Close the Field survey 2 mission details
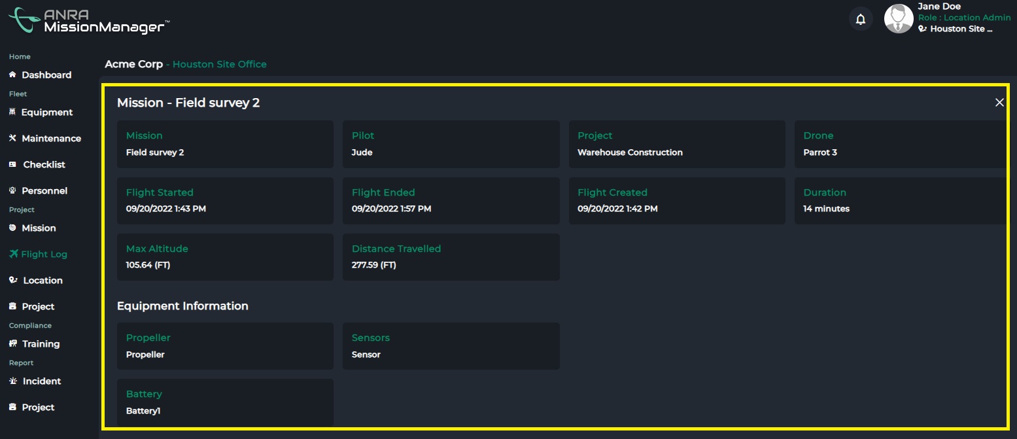 tap(999, 102)
